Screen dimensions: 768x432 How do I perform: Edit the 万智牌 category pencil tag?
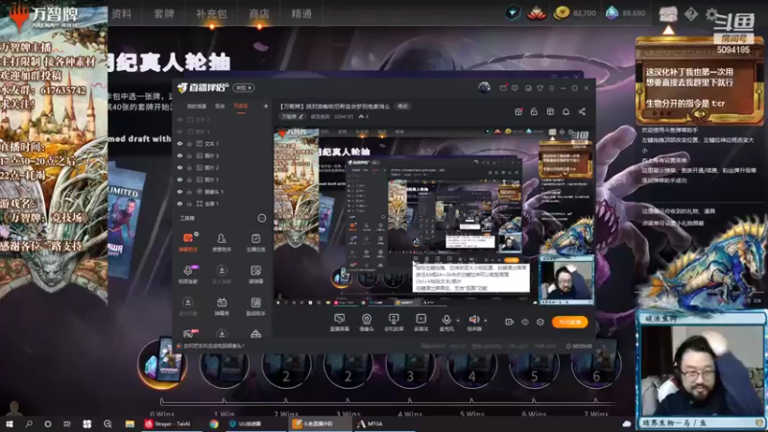(x=293, y=116)
